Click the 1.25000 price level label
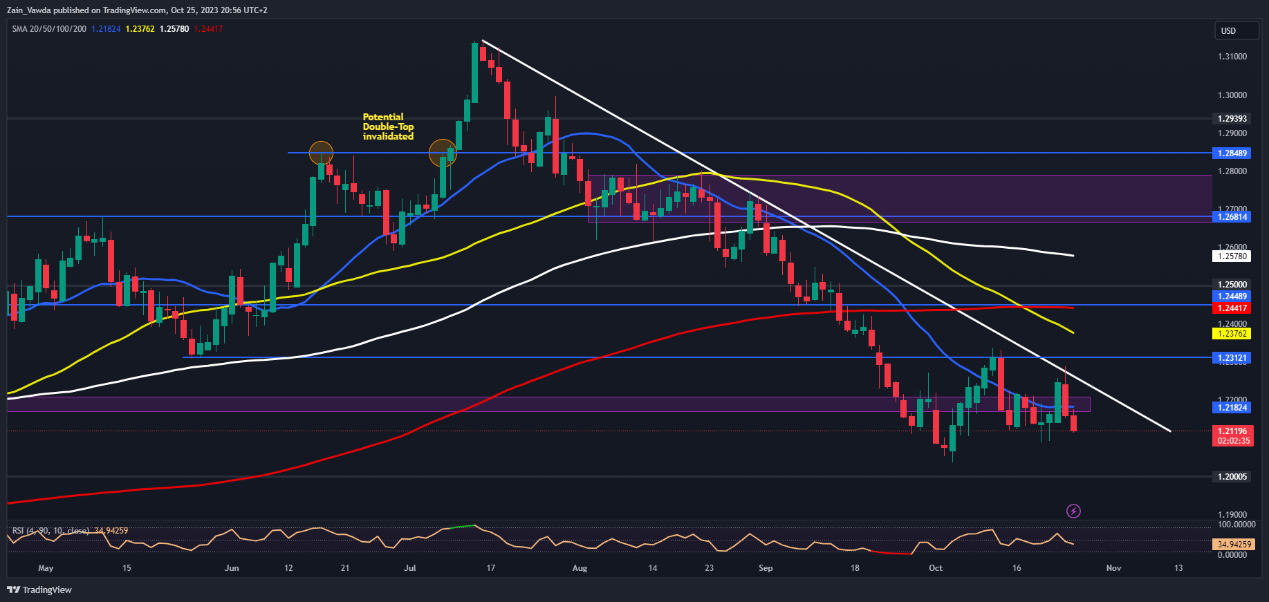This screenshot has width=1269, height=602. click(1232, 285)
